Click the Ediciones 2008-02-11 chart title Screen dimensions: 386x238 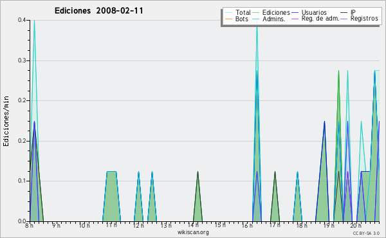(x=98, y=11)
